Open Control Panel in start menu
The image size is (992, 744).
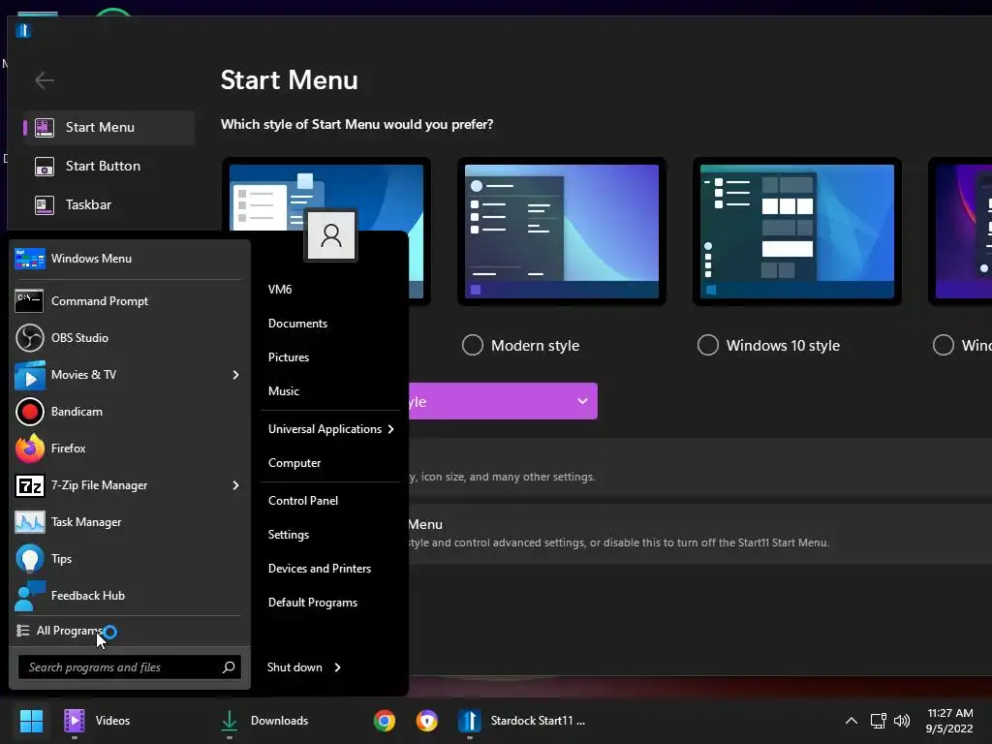(x=303, y=501)
